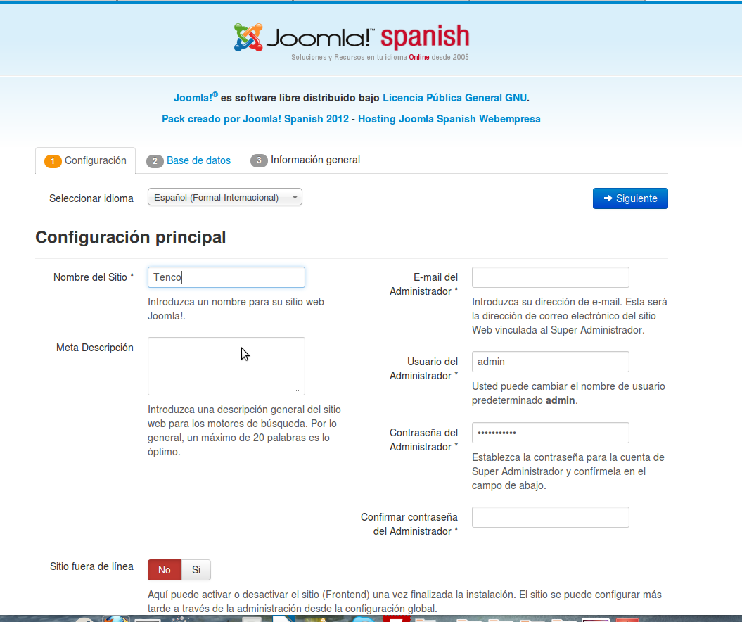Click the Joomla logo icon in header

(248, 37)
